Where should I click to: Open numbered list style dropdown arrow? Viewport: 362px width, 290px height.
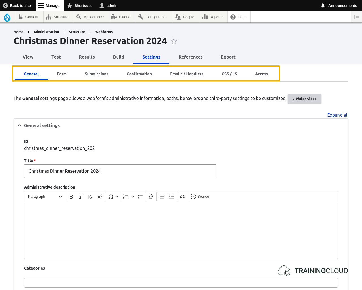133,197
